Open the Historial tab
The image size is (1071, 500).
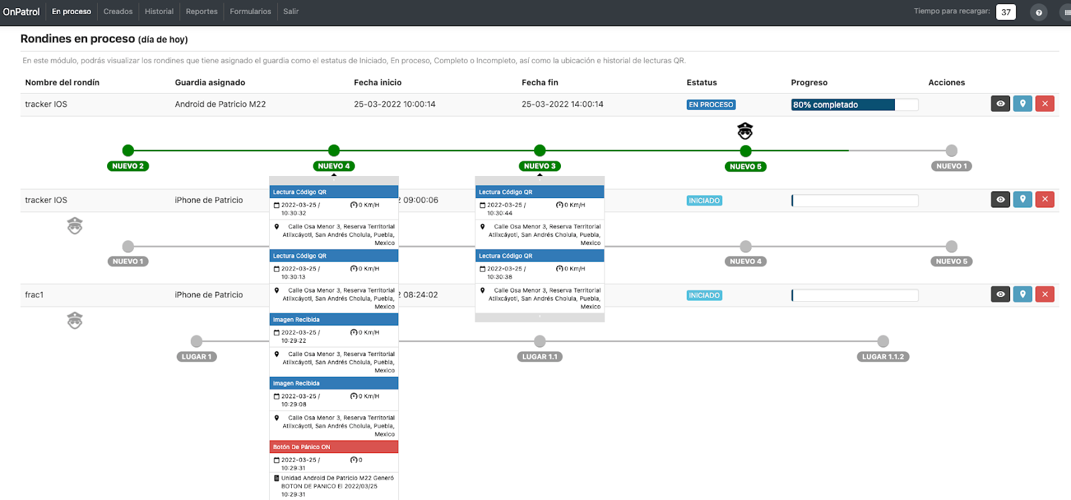pos(159,11)
